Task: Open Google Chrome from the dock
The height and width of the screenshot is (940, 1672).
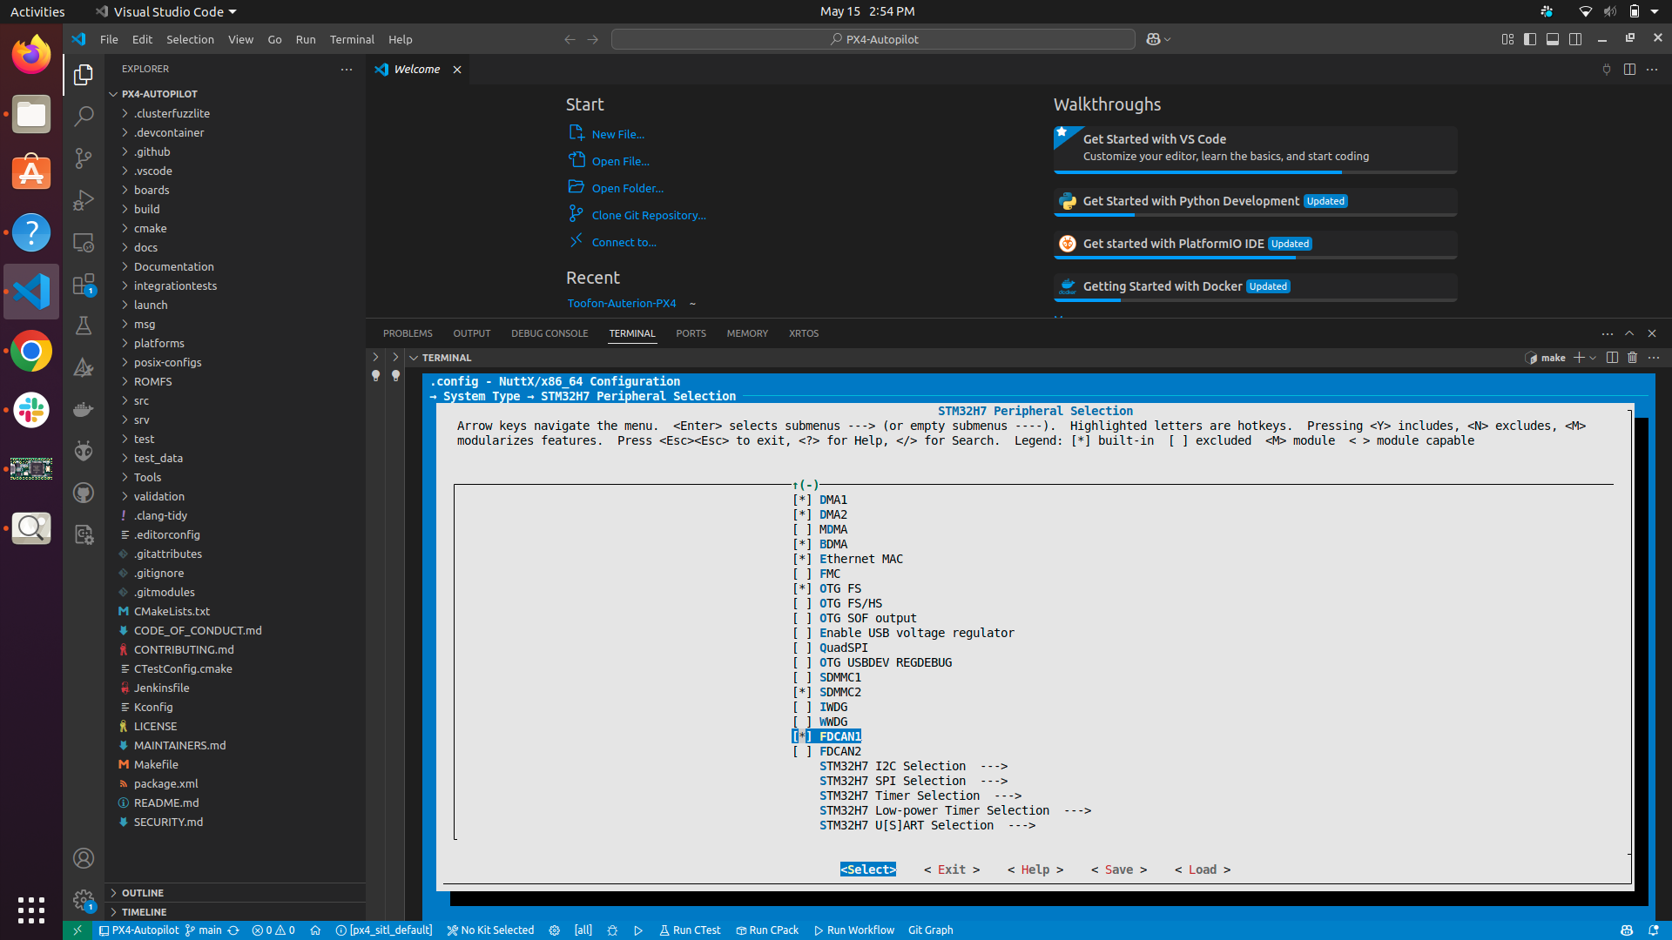Action: coord(31,351)
